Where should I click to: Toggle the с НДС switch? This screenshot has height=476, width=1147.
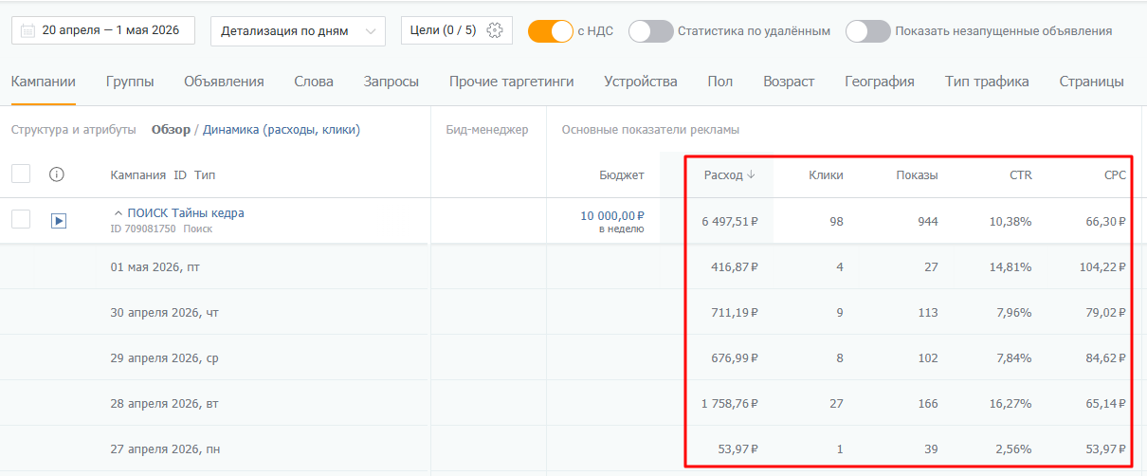pos(551,30)
